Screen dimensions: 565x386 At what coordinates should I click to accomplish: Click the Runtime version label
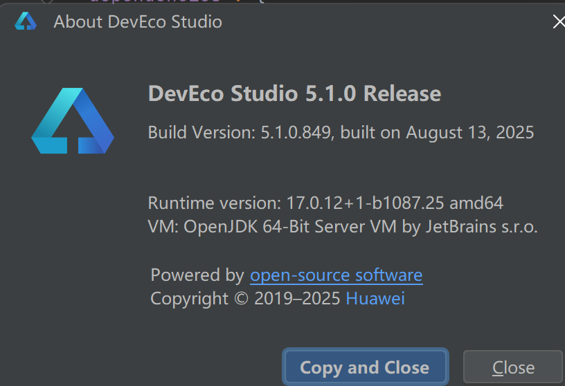coord(215,203)
